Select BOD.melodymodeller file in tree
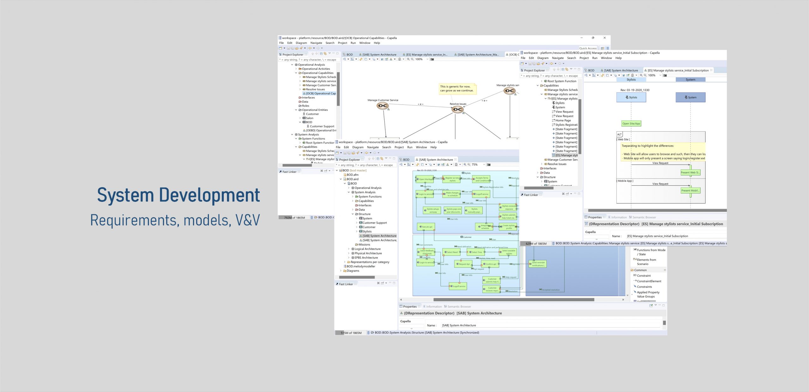This screenshot has height=392, width=809. [x=359, y=266]
